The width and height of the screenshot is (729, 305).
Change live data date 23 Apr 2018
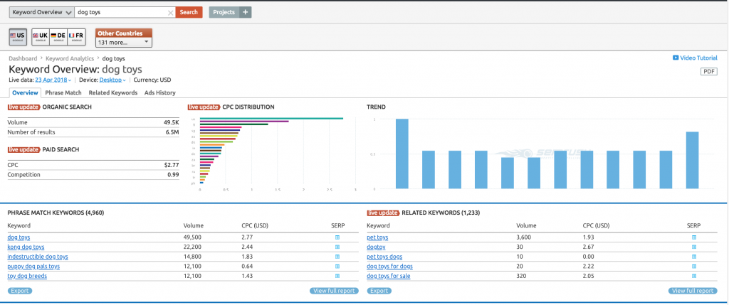(x=53, y=80)
